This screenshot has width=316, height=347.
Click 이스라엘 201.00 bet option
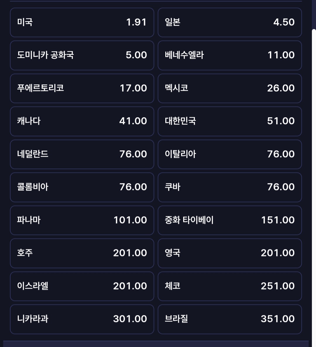[82, 286]
